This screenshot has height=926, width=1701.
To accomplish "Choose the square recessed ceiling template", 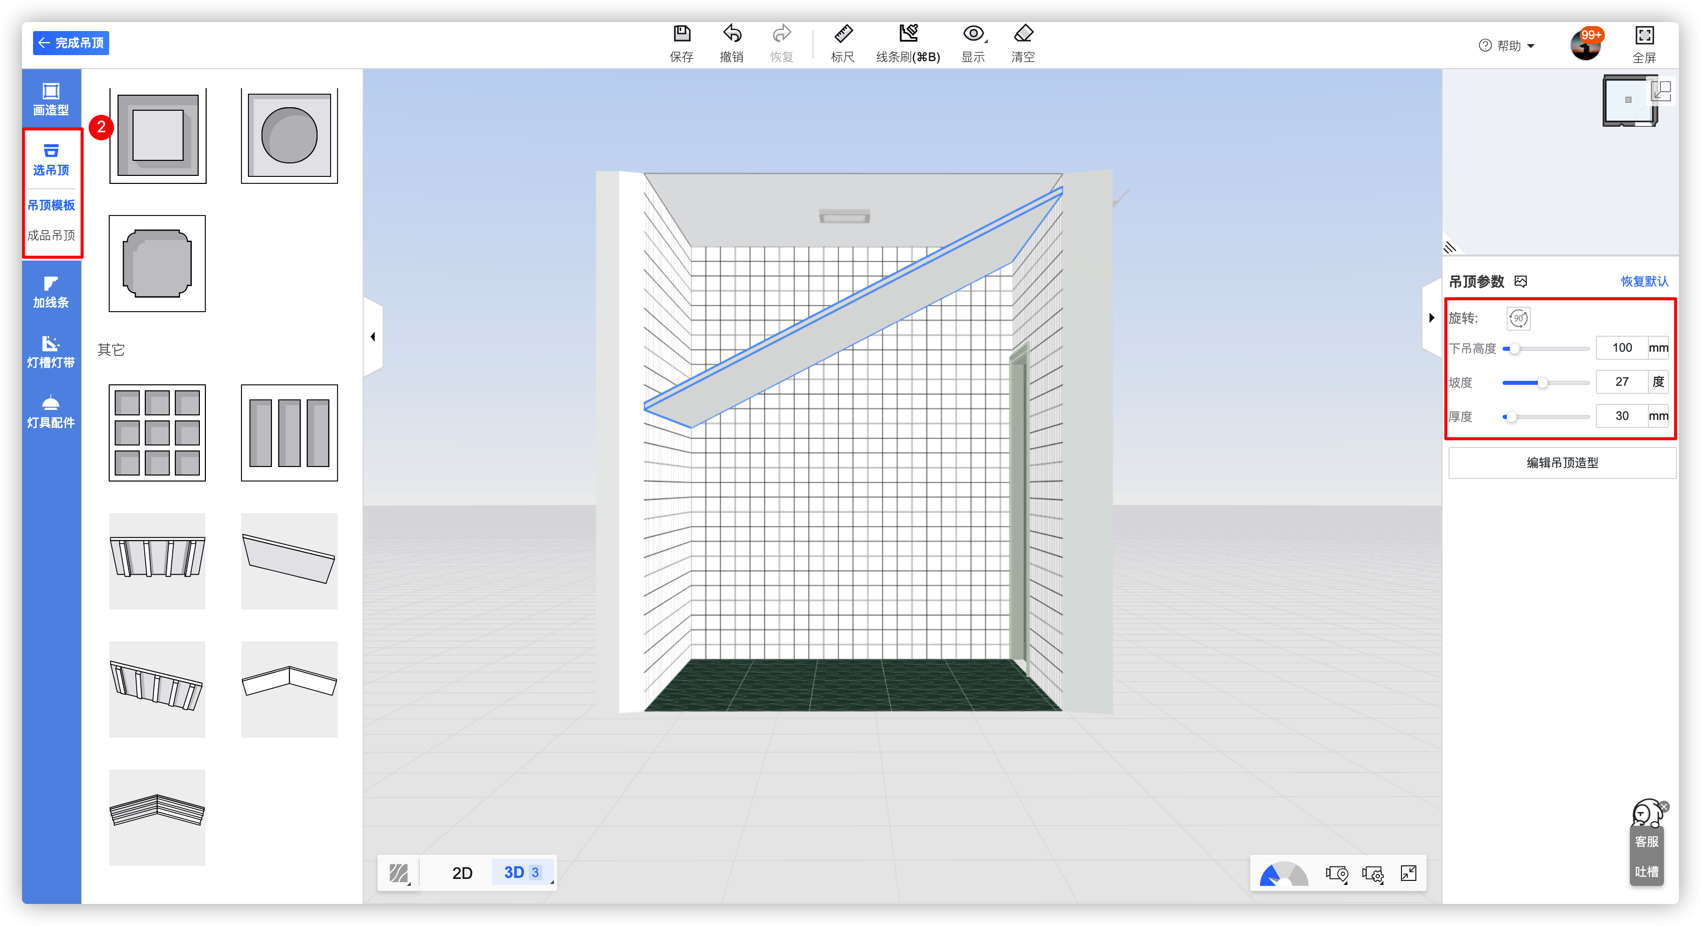I will 158,135.
